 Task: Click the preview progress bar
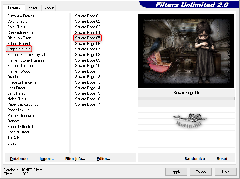186,99
